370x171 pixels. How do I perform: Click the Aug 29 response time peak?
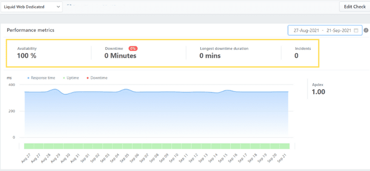pyautogui.click(x=55, y=89)
